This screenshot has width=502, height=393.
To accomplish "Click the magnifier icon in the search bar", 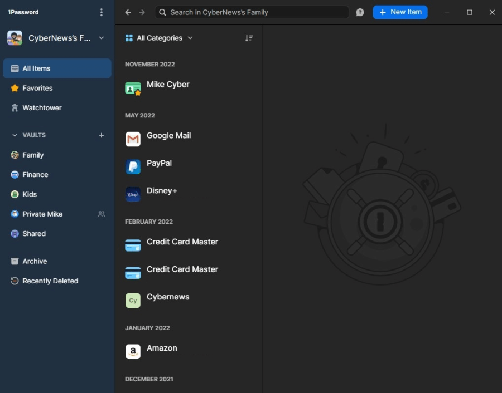I will [163, 12].
